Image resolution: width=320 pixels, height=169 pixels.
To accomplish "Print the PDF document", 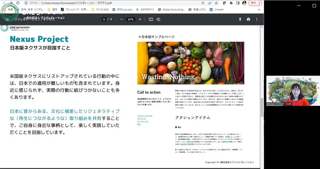I will (248, 19).
